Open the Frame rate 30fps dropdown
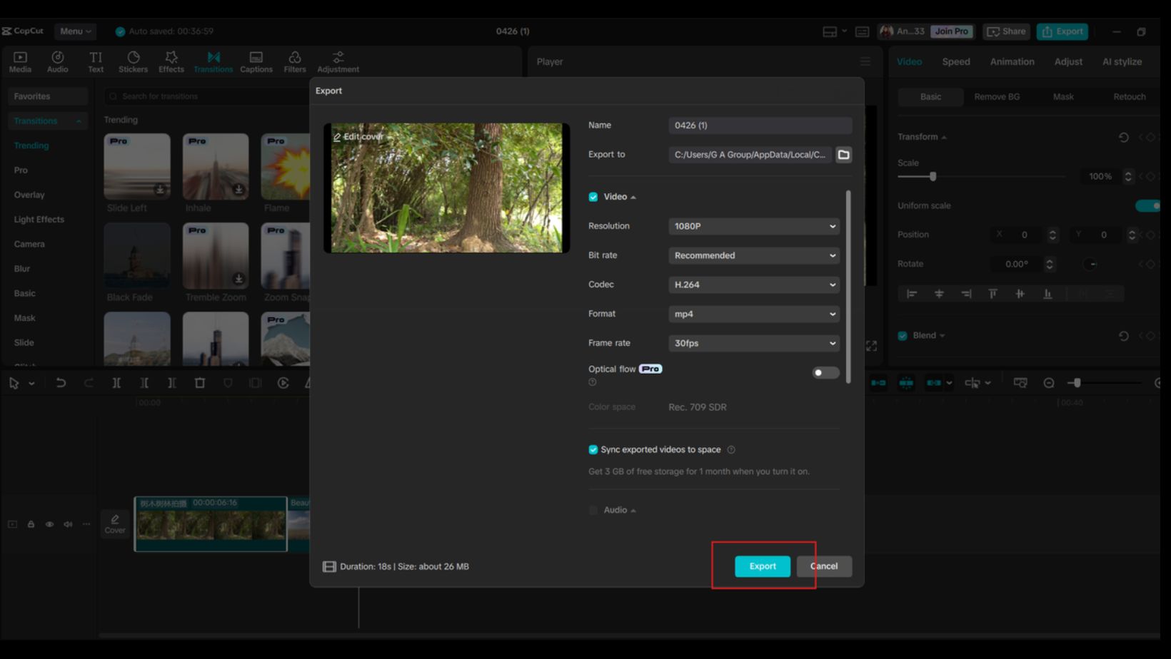This screenshot has width=1171, height=659. coord(754,343)
